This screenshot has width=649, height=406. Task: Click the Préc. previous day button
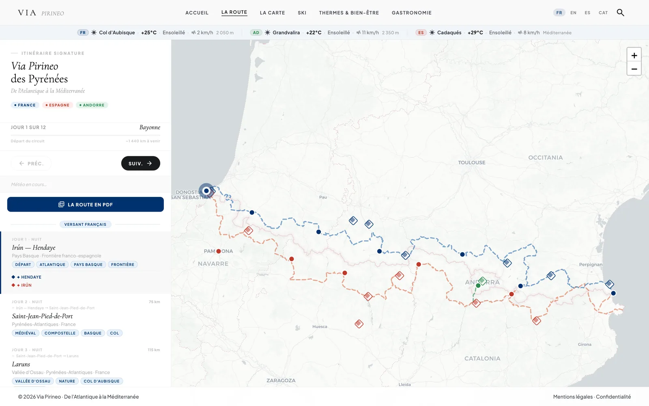coord(31,163)
